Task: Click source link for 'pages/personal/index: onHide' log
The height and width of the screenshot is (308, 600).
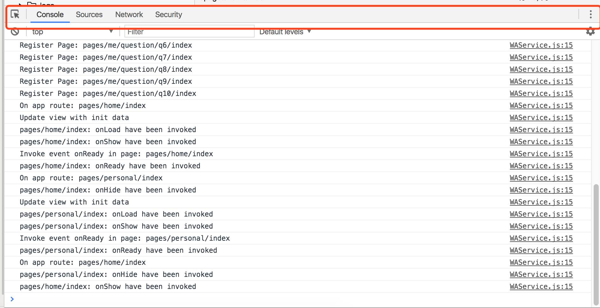Action: click(541, 275)
